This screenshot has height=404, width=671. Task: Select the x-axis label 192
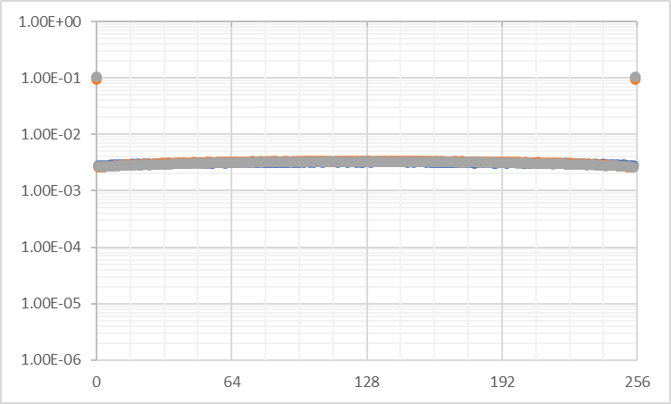[502, 382]
